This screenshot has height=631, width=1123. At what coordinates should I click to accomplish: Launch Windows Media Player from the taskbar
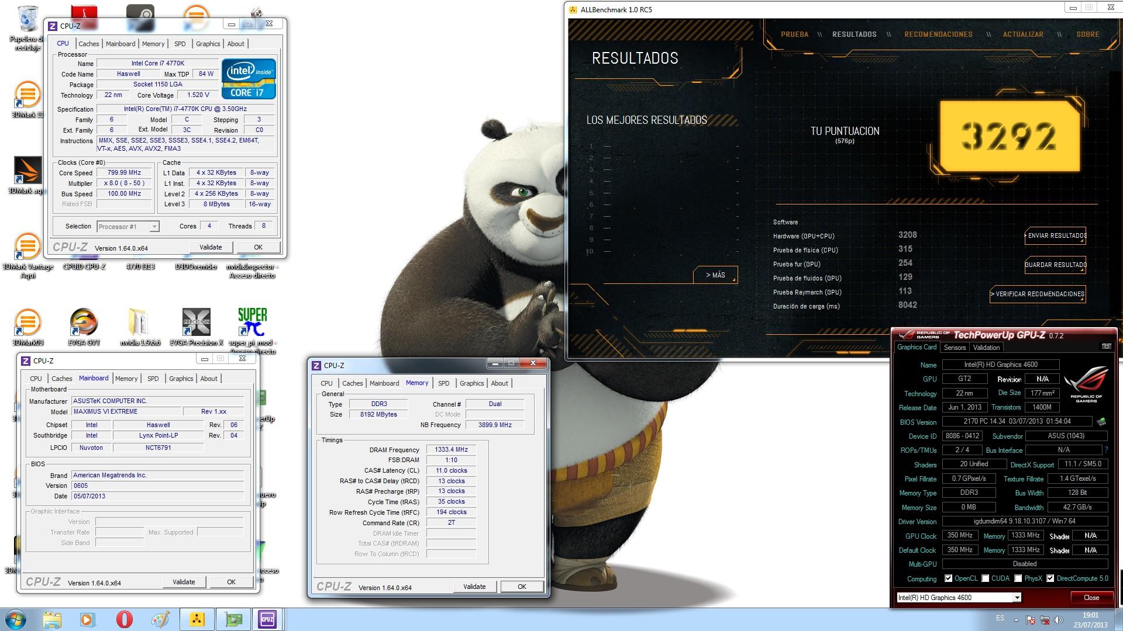(x=88, y=619)
